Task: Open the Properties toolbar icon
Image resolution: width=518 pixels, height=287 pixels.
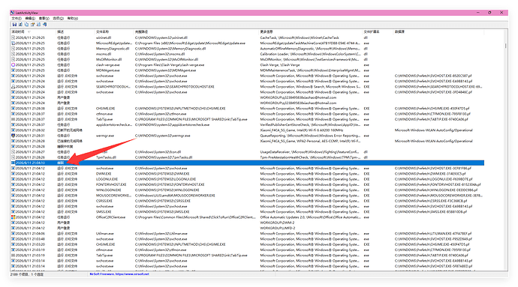Action: click(32, 25)
